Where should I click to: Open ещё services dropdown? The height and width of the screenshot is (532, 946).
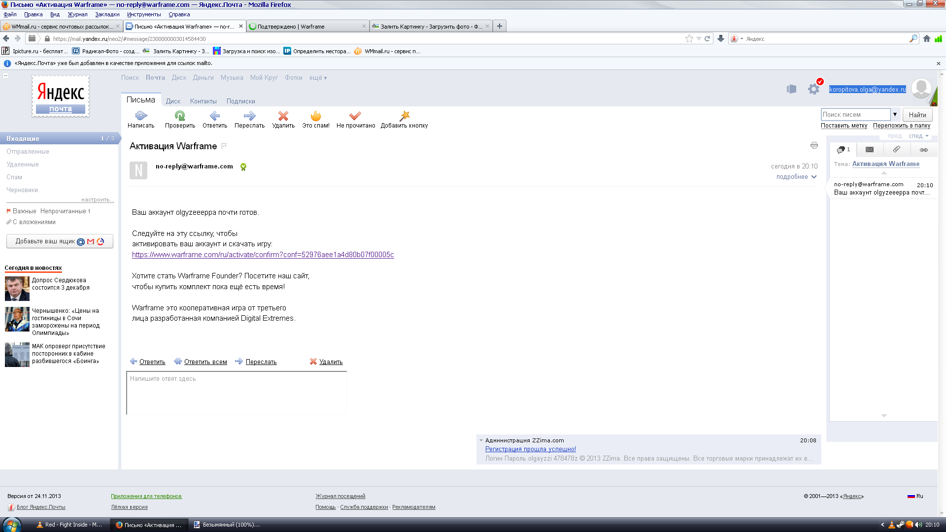pyautogui.click(x=318, y=78)
